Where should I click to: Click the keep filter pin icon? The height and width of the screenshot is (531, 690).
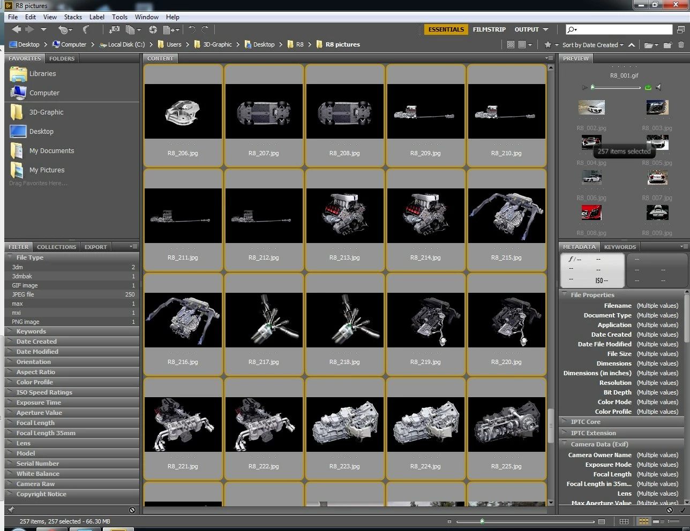coord(11,510)
